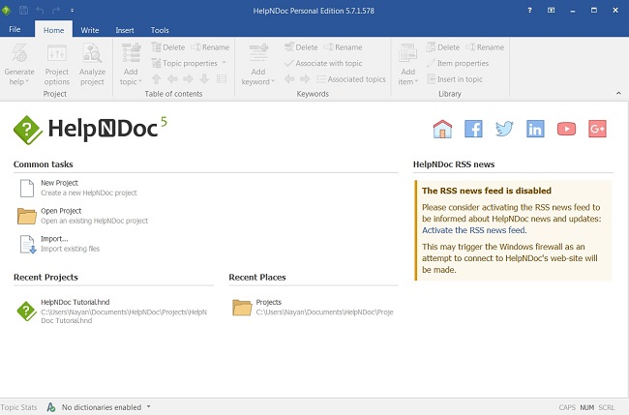Click the ribbon display options icon

[x=552, y=11]
